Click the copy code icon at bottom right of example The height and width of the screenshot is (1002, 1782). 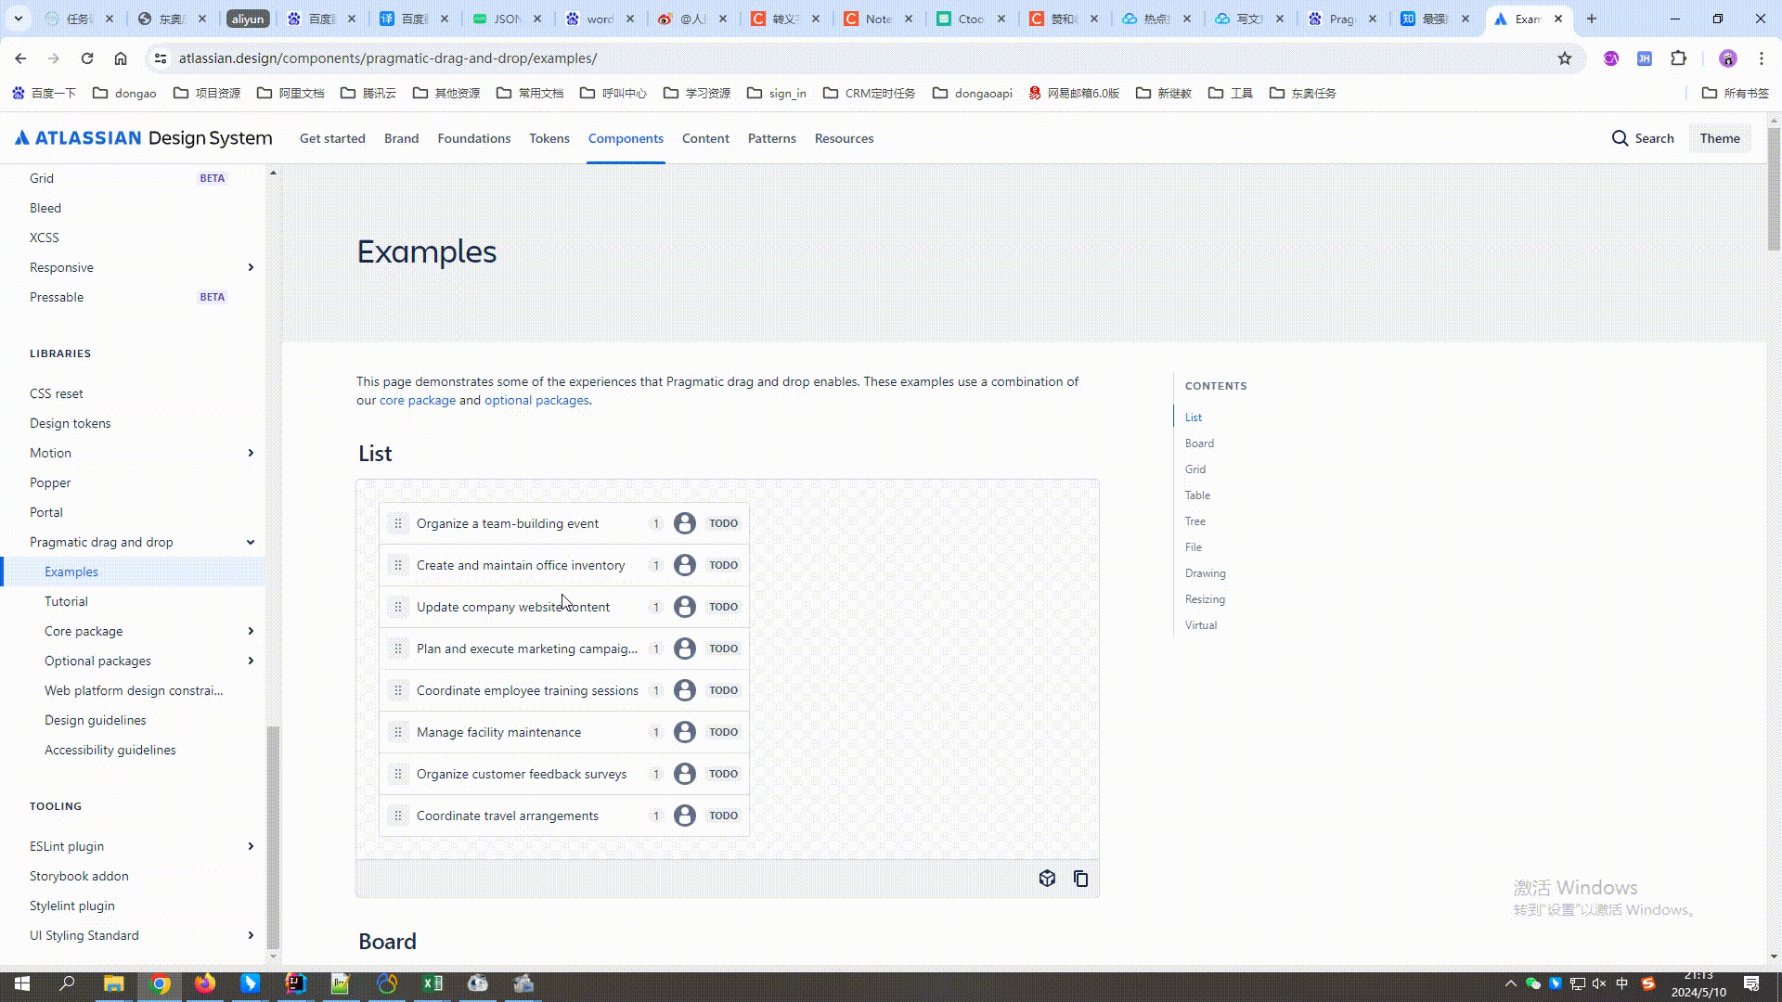pos(1079,879)
